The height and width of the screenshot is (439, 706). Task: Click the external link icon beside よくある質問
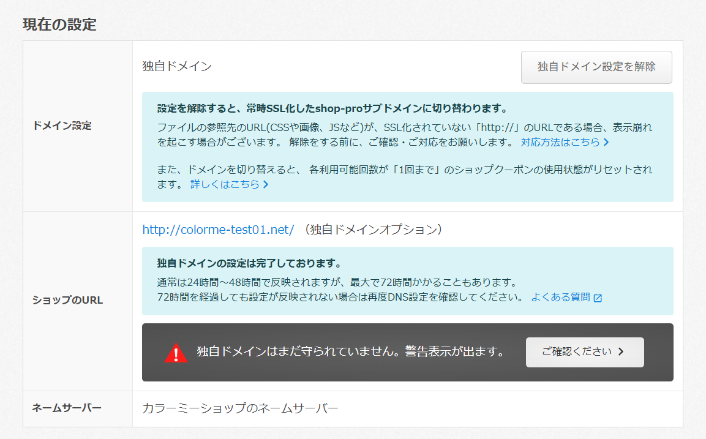(x=598, y=298)
